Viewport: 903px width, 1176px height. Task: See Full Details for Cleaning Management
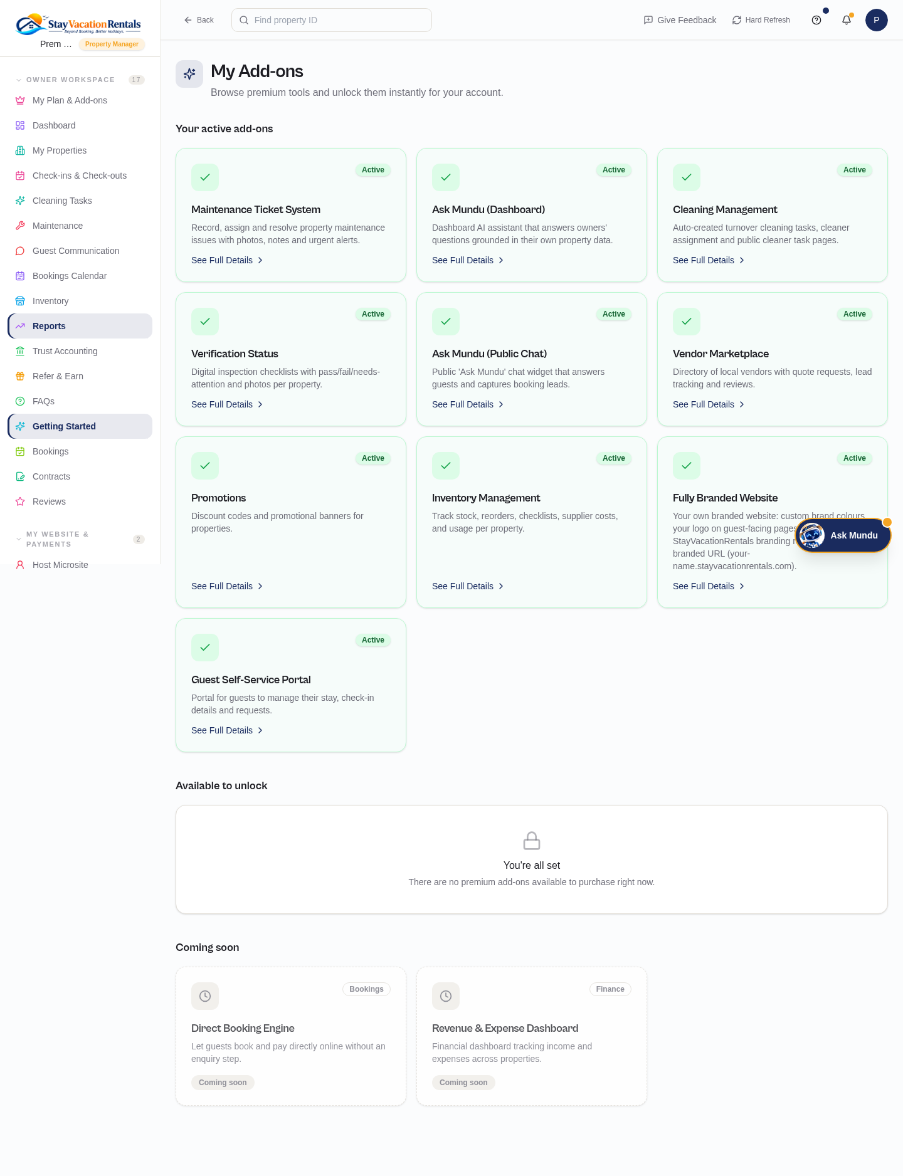click(709, 260)
